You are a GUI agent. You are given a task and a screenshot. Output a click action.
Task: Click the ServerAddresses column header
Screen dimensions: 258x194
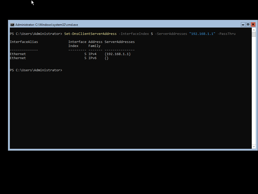click(x=119, y=42)
